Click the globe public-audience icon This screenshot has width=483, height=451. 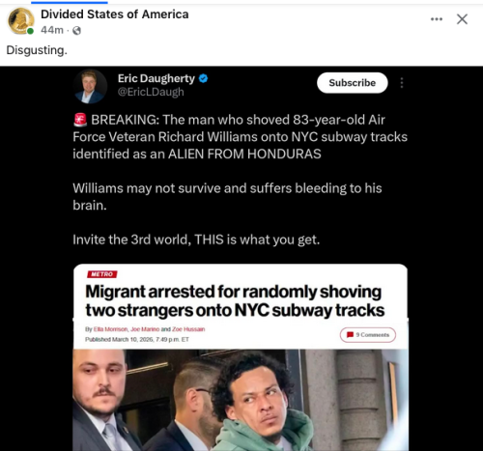coord(76,31)
